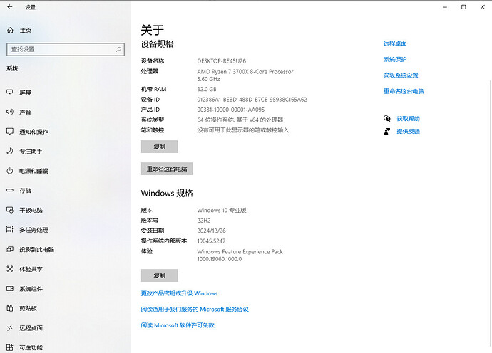Select the 声音 label in the sidebar

coord(25,112)
